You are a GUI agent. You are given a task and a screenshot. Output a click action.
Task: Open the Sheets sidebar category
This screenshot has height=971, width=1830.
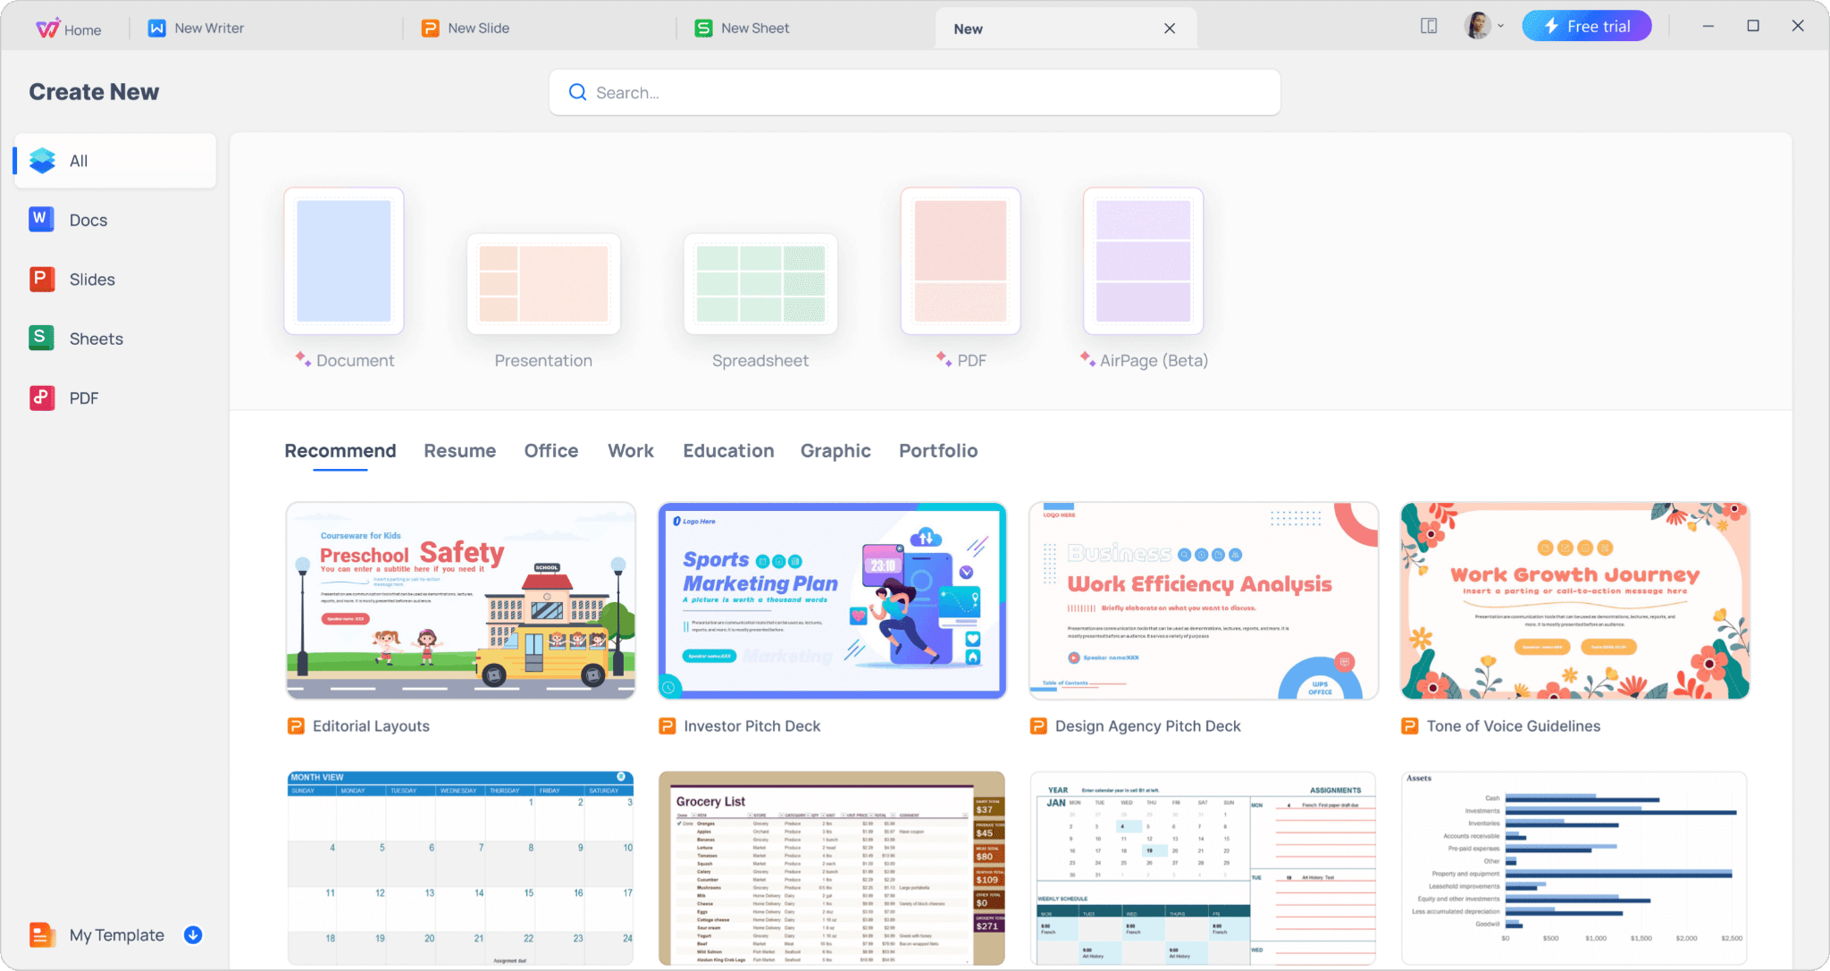click(96, 339)
